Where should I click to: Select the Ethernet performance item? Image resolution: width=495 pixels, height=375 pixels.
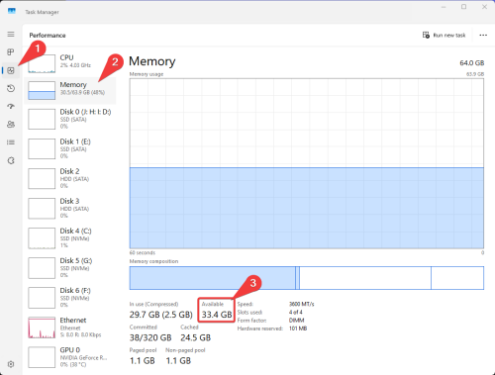pos(70,328)
